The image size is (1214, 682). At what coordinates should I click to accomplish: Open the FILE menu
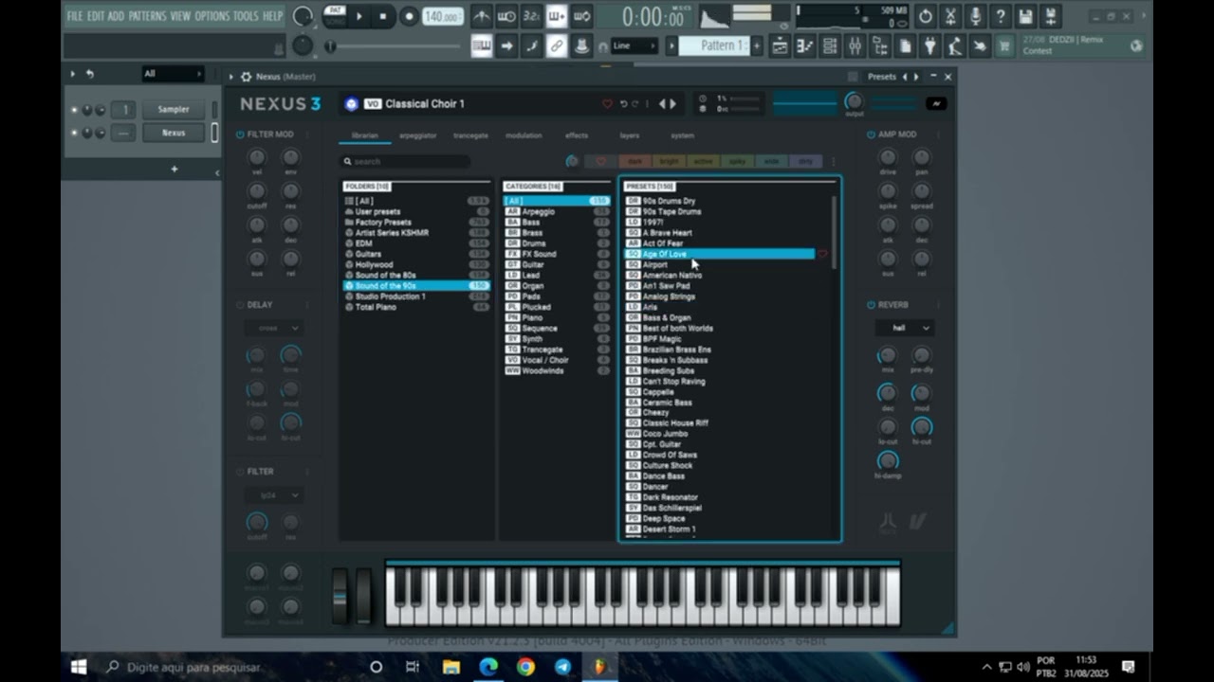click(x=75, y=16)
